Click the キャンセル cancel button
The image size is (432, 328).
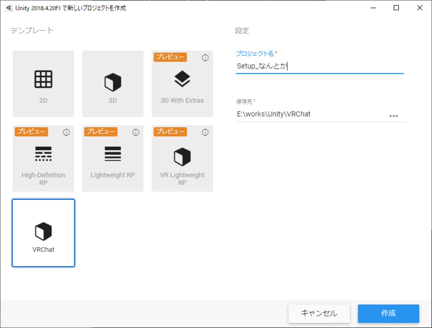[319, 313]
